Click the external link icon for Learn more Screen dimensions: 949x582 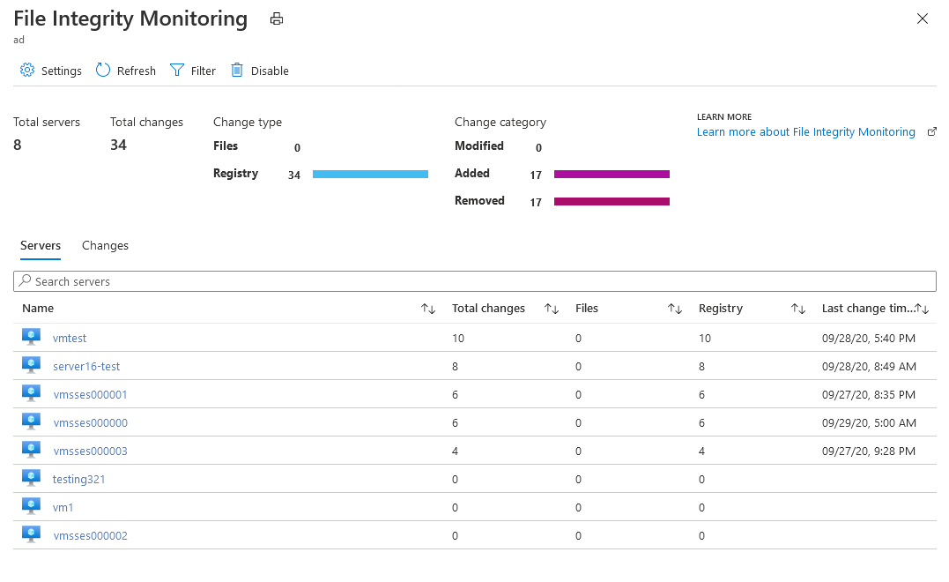pos(932,132)
